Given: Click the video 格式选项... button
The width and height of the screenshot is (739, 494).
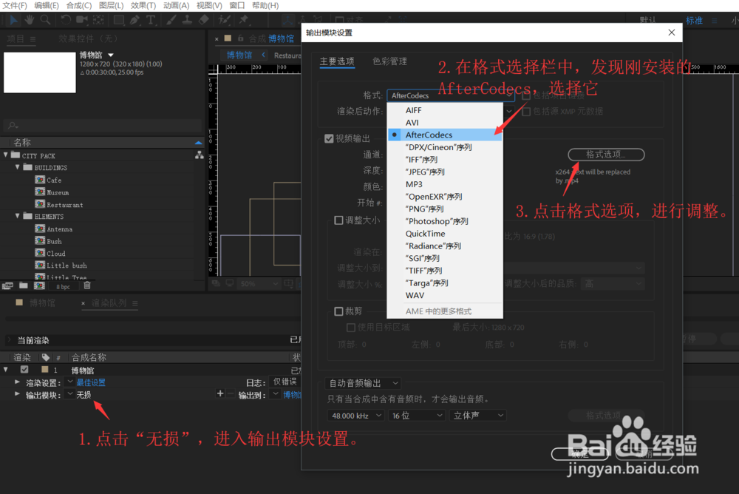Looking at the screenshot, I should pyautogui.click(x=606, y=155).
